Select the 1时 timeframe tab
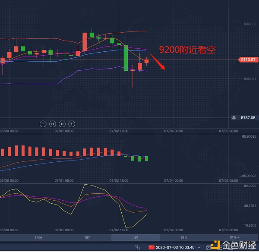259x252 pixels. [87, 238]
